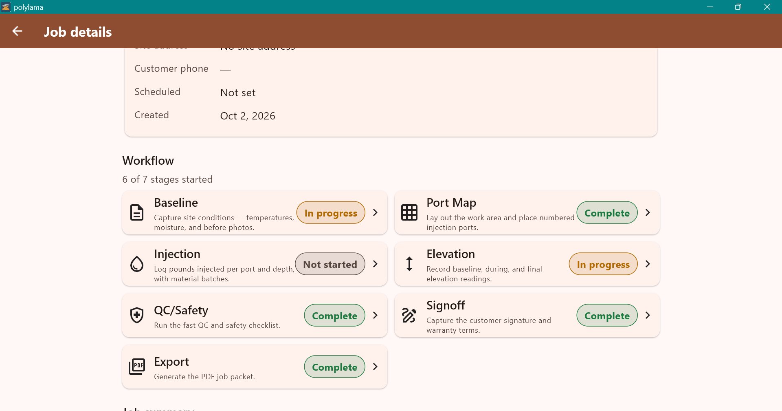Click the Created date Oct 2, 2026

click(248, 116)
